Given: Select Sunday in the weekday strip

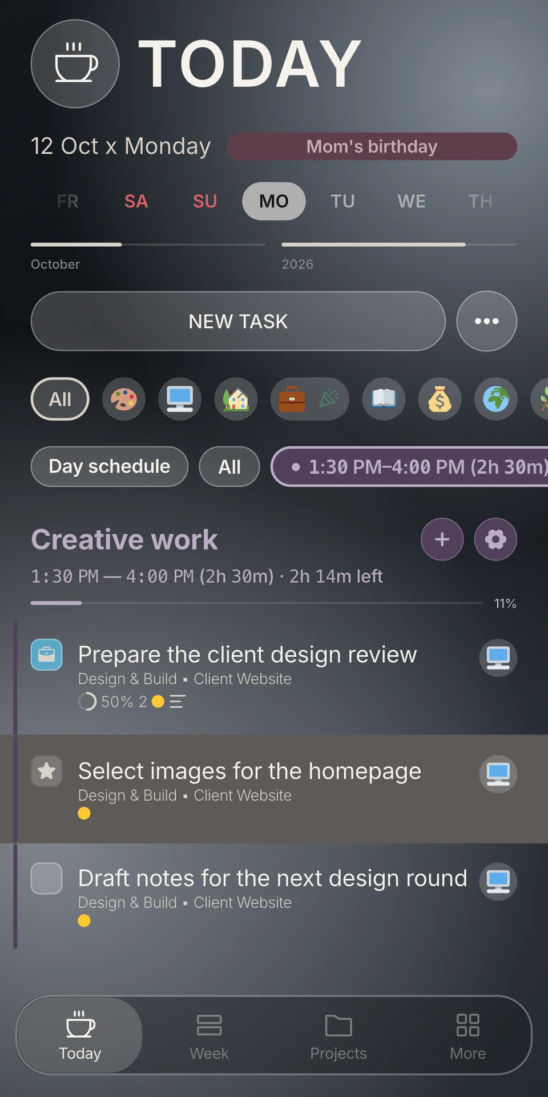Looking at the screenshot, I should pos(205,201).
